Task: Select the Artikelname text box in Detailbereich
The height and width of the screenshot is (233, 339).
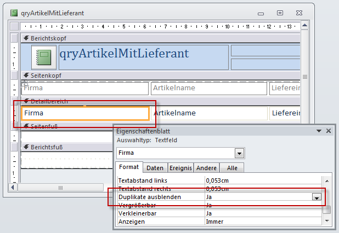Action: pos(209,113)
